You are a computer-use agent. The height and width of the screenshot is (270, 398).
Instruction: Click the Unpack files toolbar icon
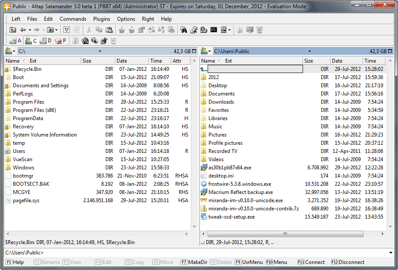pos(132,30)
